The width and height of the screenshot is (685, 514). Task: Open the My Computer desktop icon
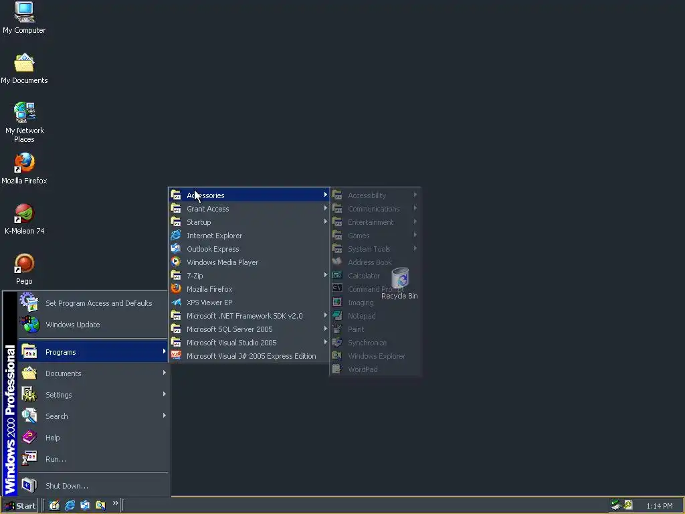pyautogui.click(x=24, y=18)
